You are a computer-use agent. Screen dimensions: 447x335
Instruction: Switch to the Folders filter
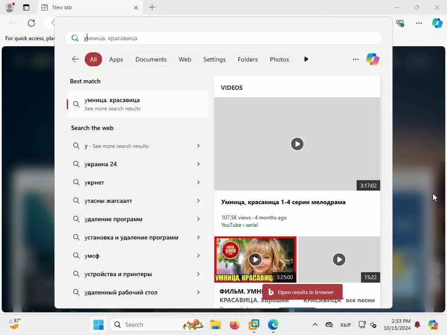248,59
